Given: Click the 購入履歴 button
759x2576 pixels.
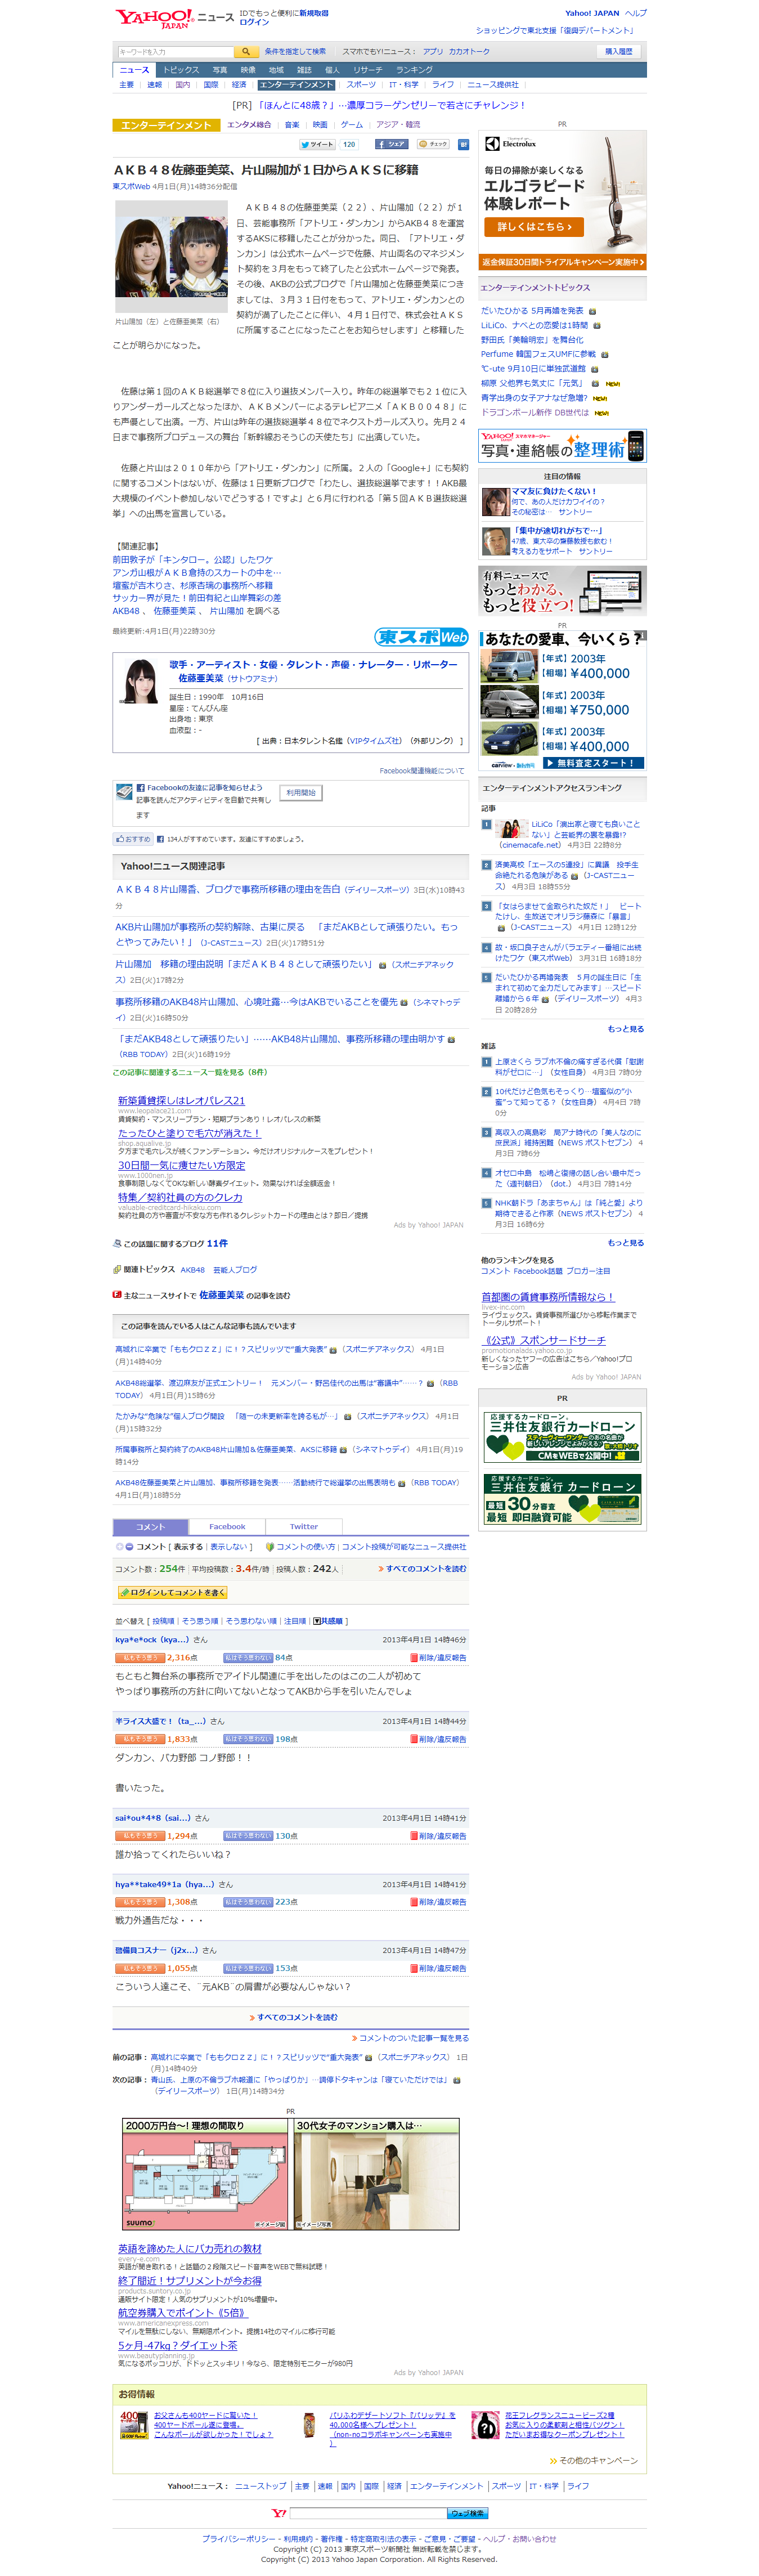Looking at the screenshot, I should [x=619, y=51].
